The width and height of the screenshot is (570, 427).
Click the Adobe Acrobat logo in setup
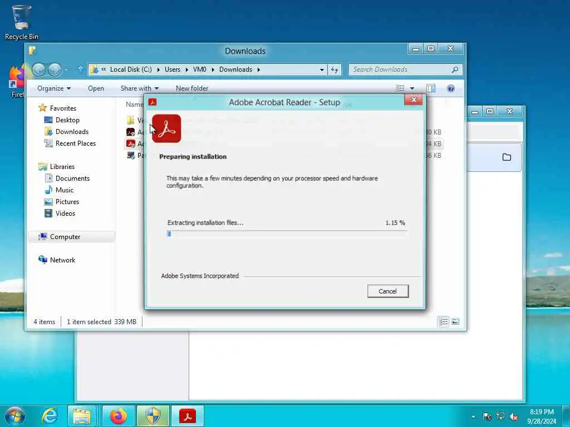tap(166, 129)
